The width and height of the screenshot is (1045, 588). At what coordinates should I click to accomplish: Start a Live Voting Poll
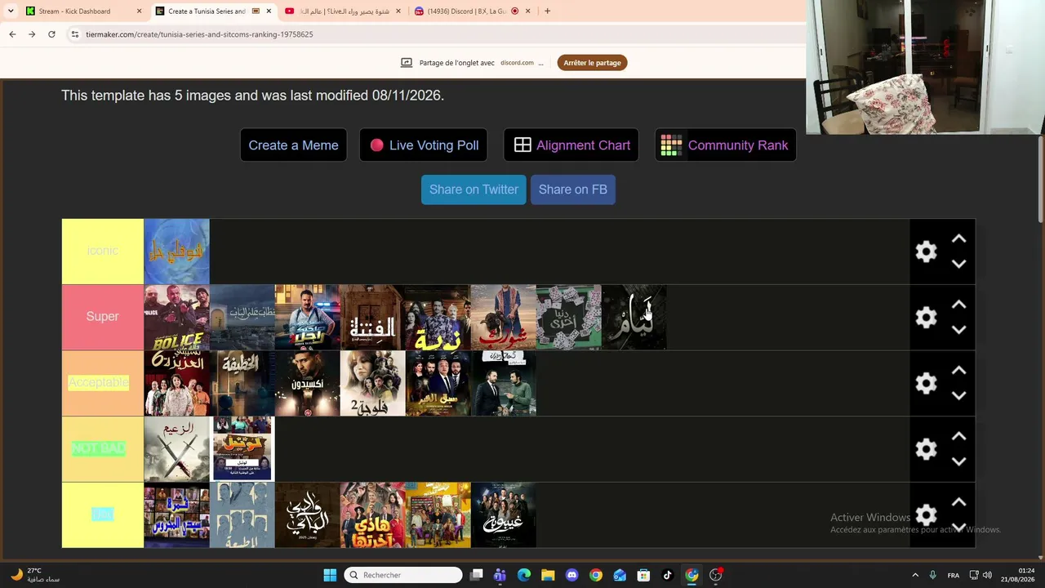(x=423, y=145)
